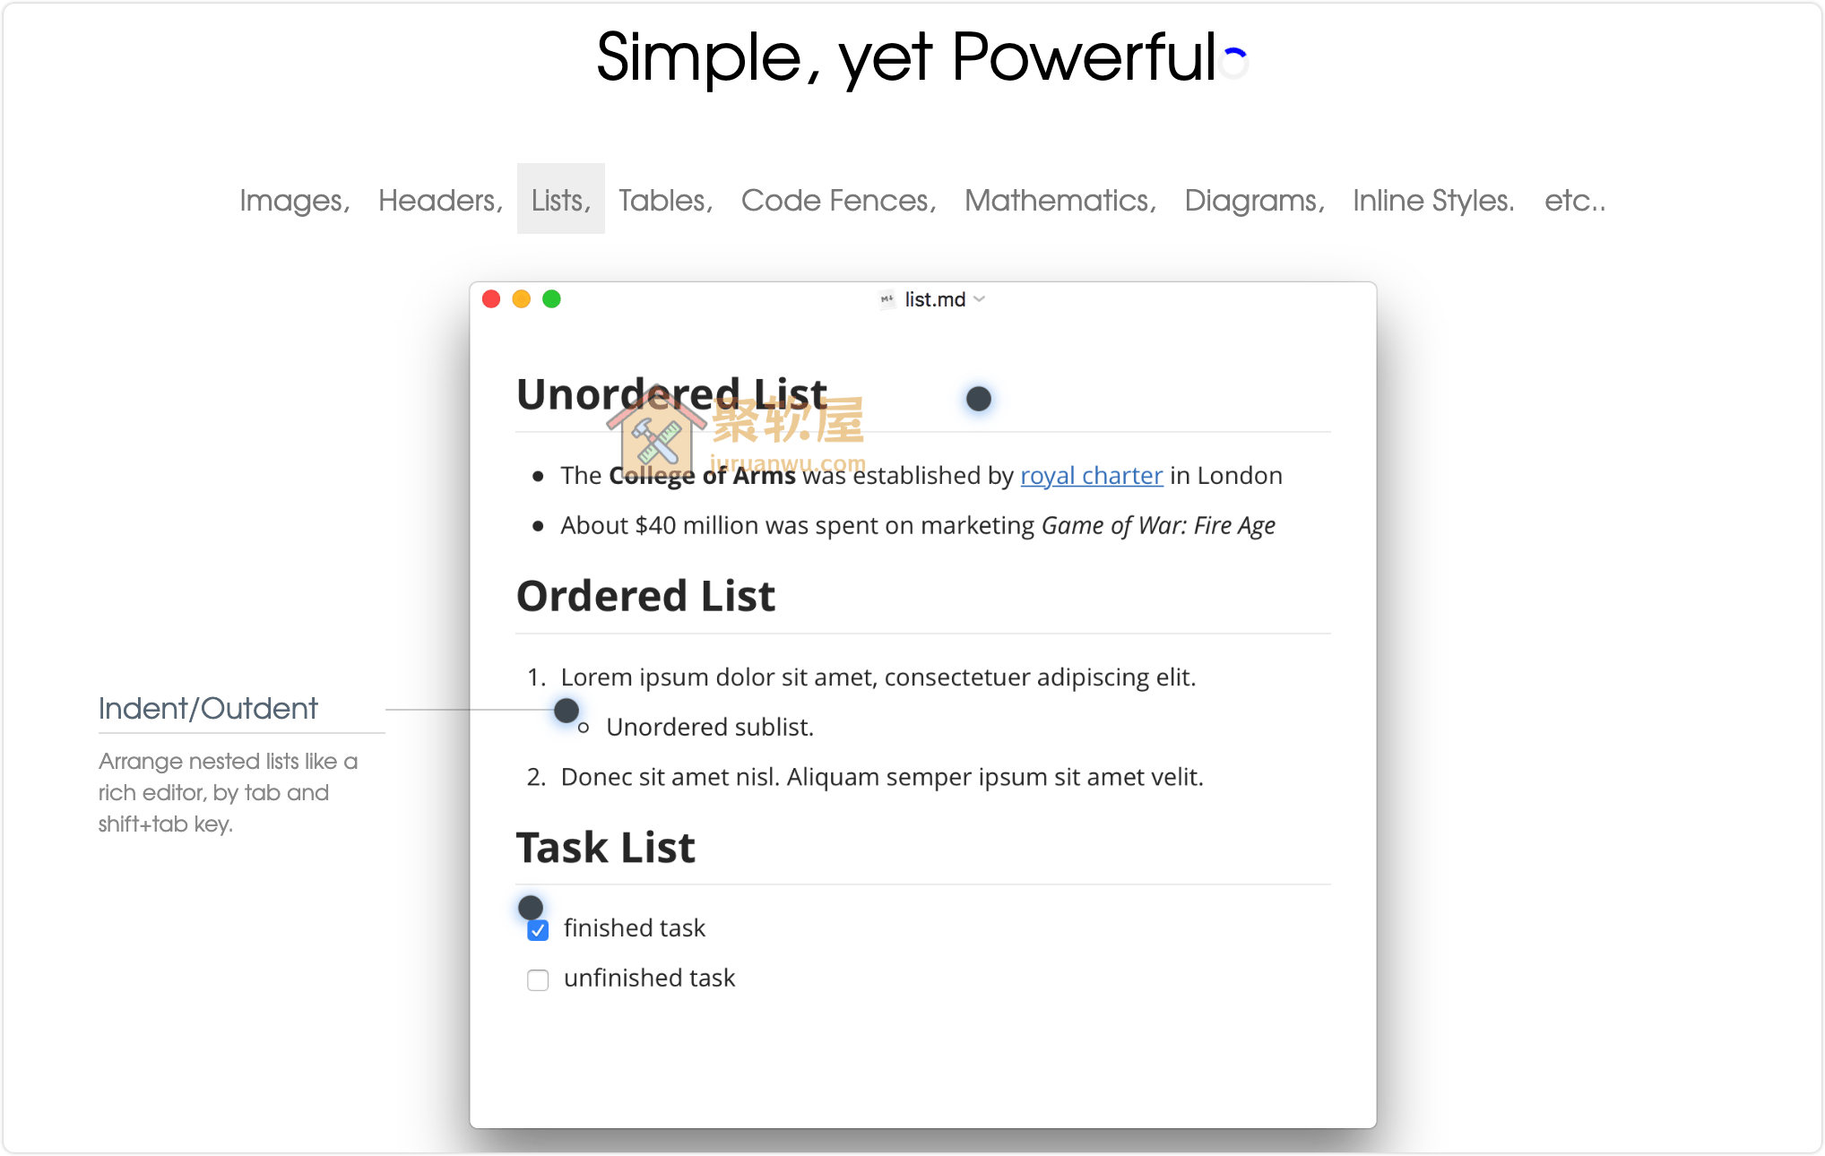Select the Images section
The width and height of the screenshot is (1825, 1156).
[x=293, y=200]
